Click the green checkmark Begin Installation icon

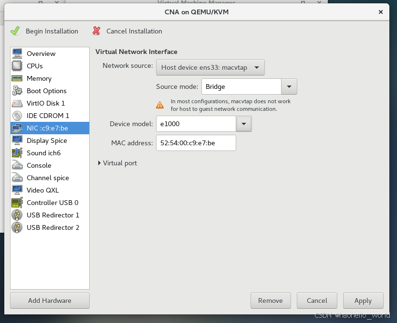[15, 31]
